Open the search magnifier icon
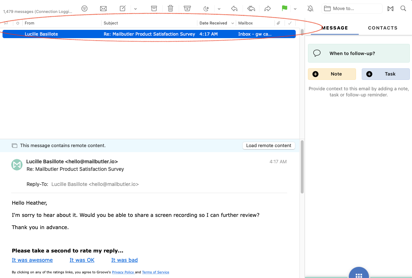This screenshot has height=278, width=412. [x=403, y=8]
